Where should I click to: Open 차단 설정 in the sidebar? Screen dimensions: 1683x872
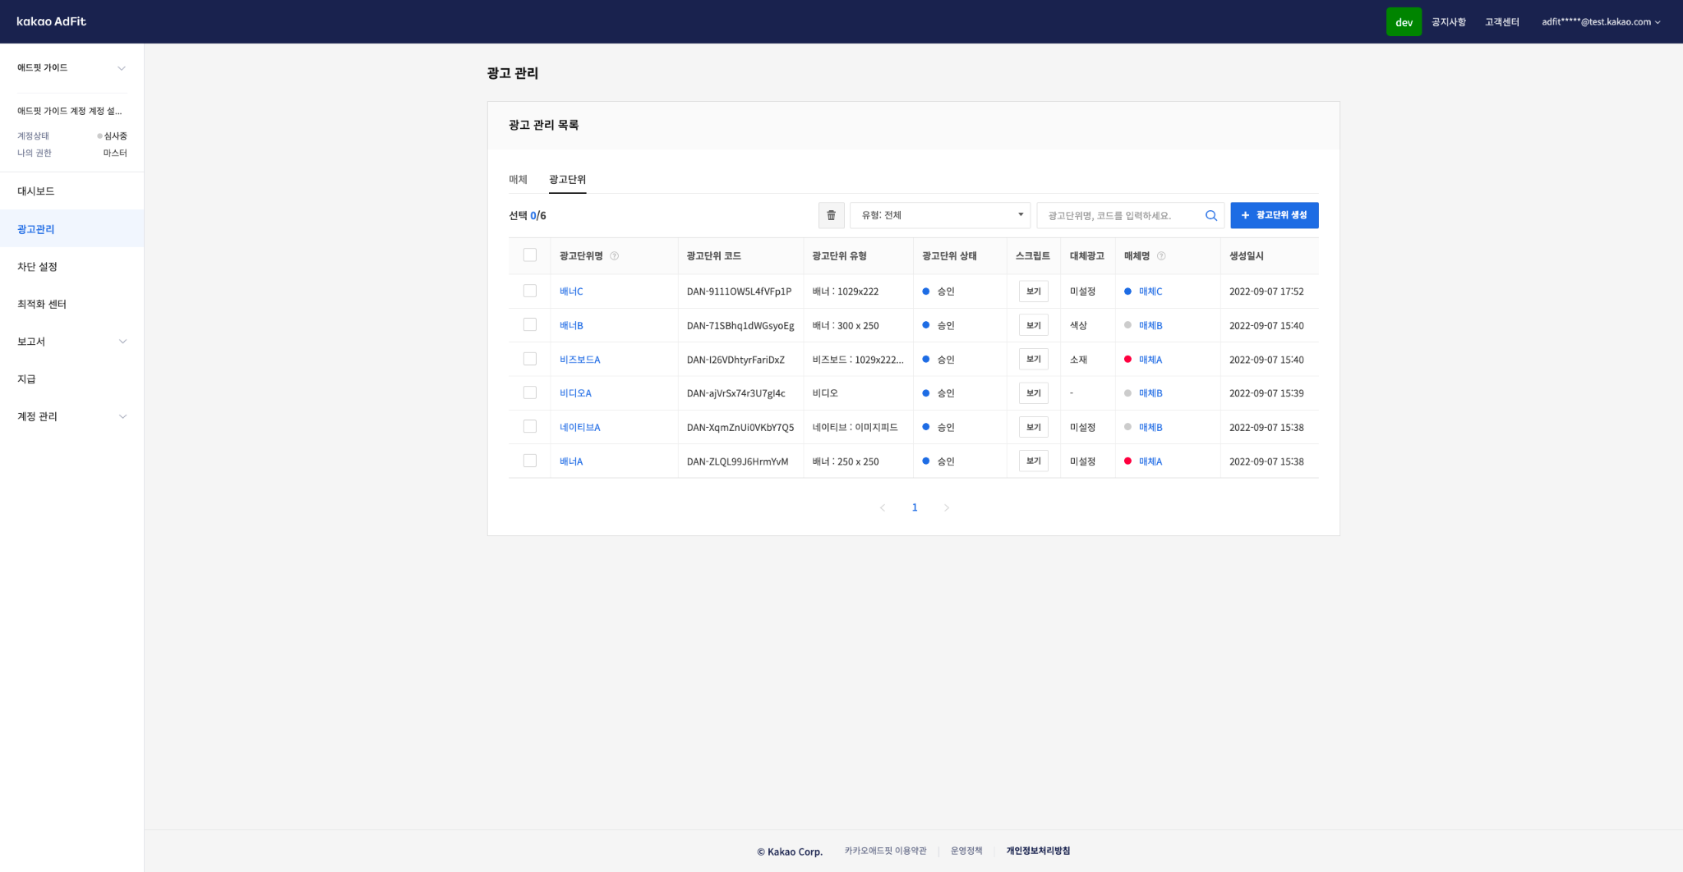38,267
